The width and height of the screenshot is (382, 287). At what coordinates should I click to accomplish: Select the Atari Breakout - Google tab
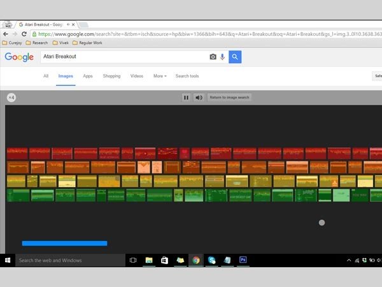tap(44, 25)
